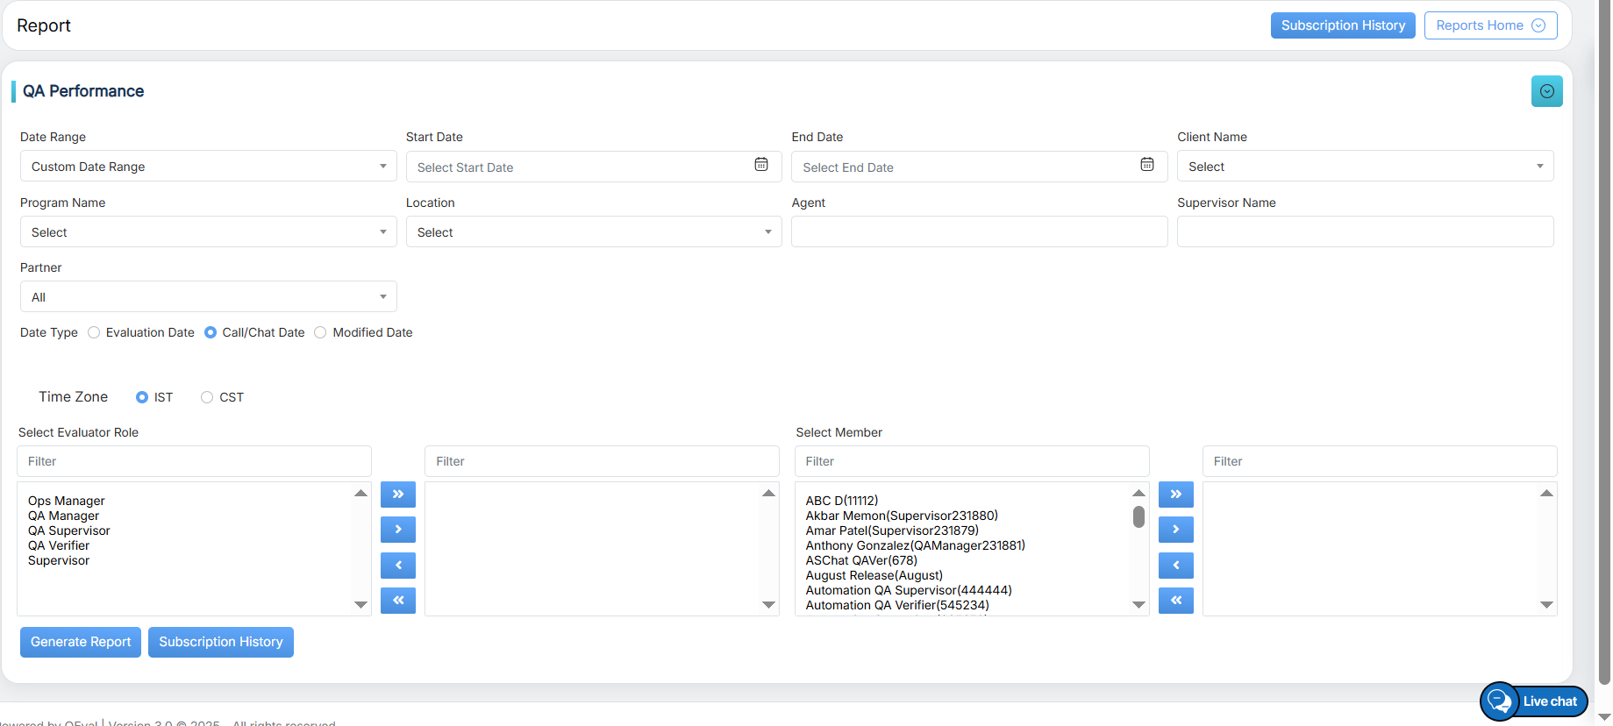Expand the Partner dropdown showing All
This screenshot has height=726, width=1613.
pyautogui.click(x=208, y=297)
